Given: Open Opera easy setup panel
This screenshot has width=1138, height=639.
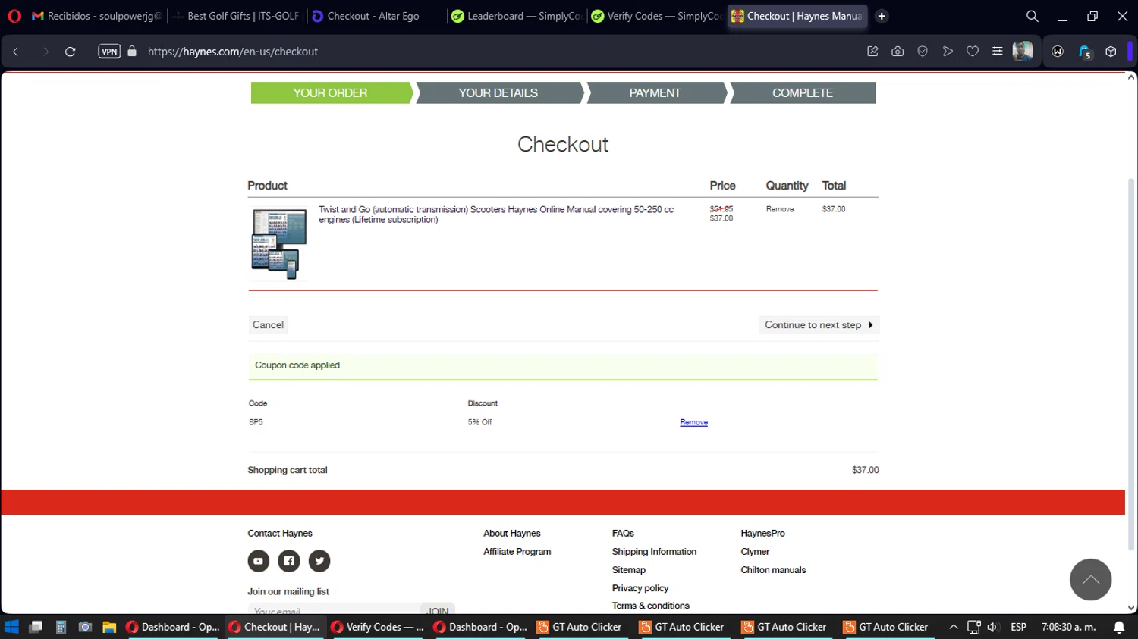Looking at the screenshot, I should click(x=998, y=52).
